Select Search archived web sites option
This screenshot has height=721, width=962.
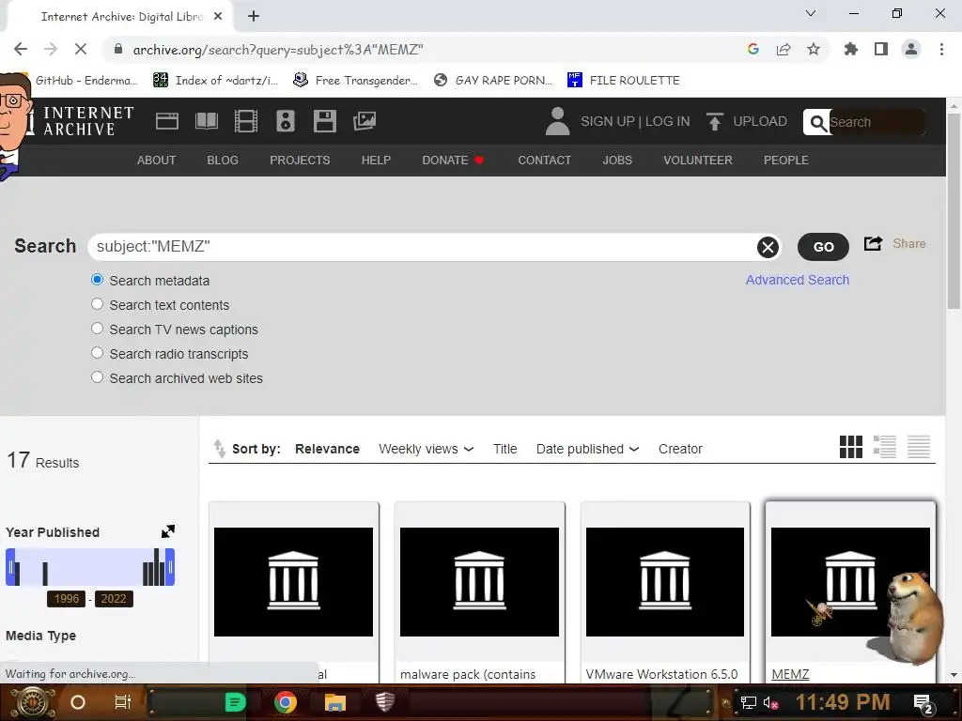pyautogui.click(x=97, y=377)
